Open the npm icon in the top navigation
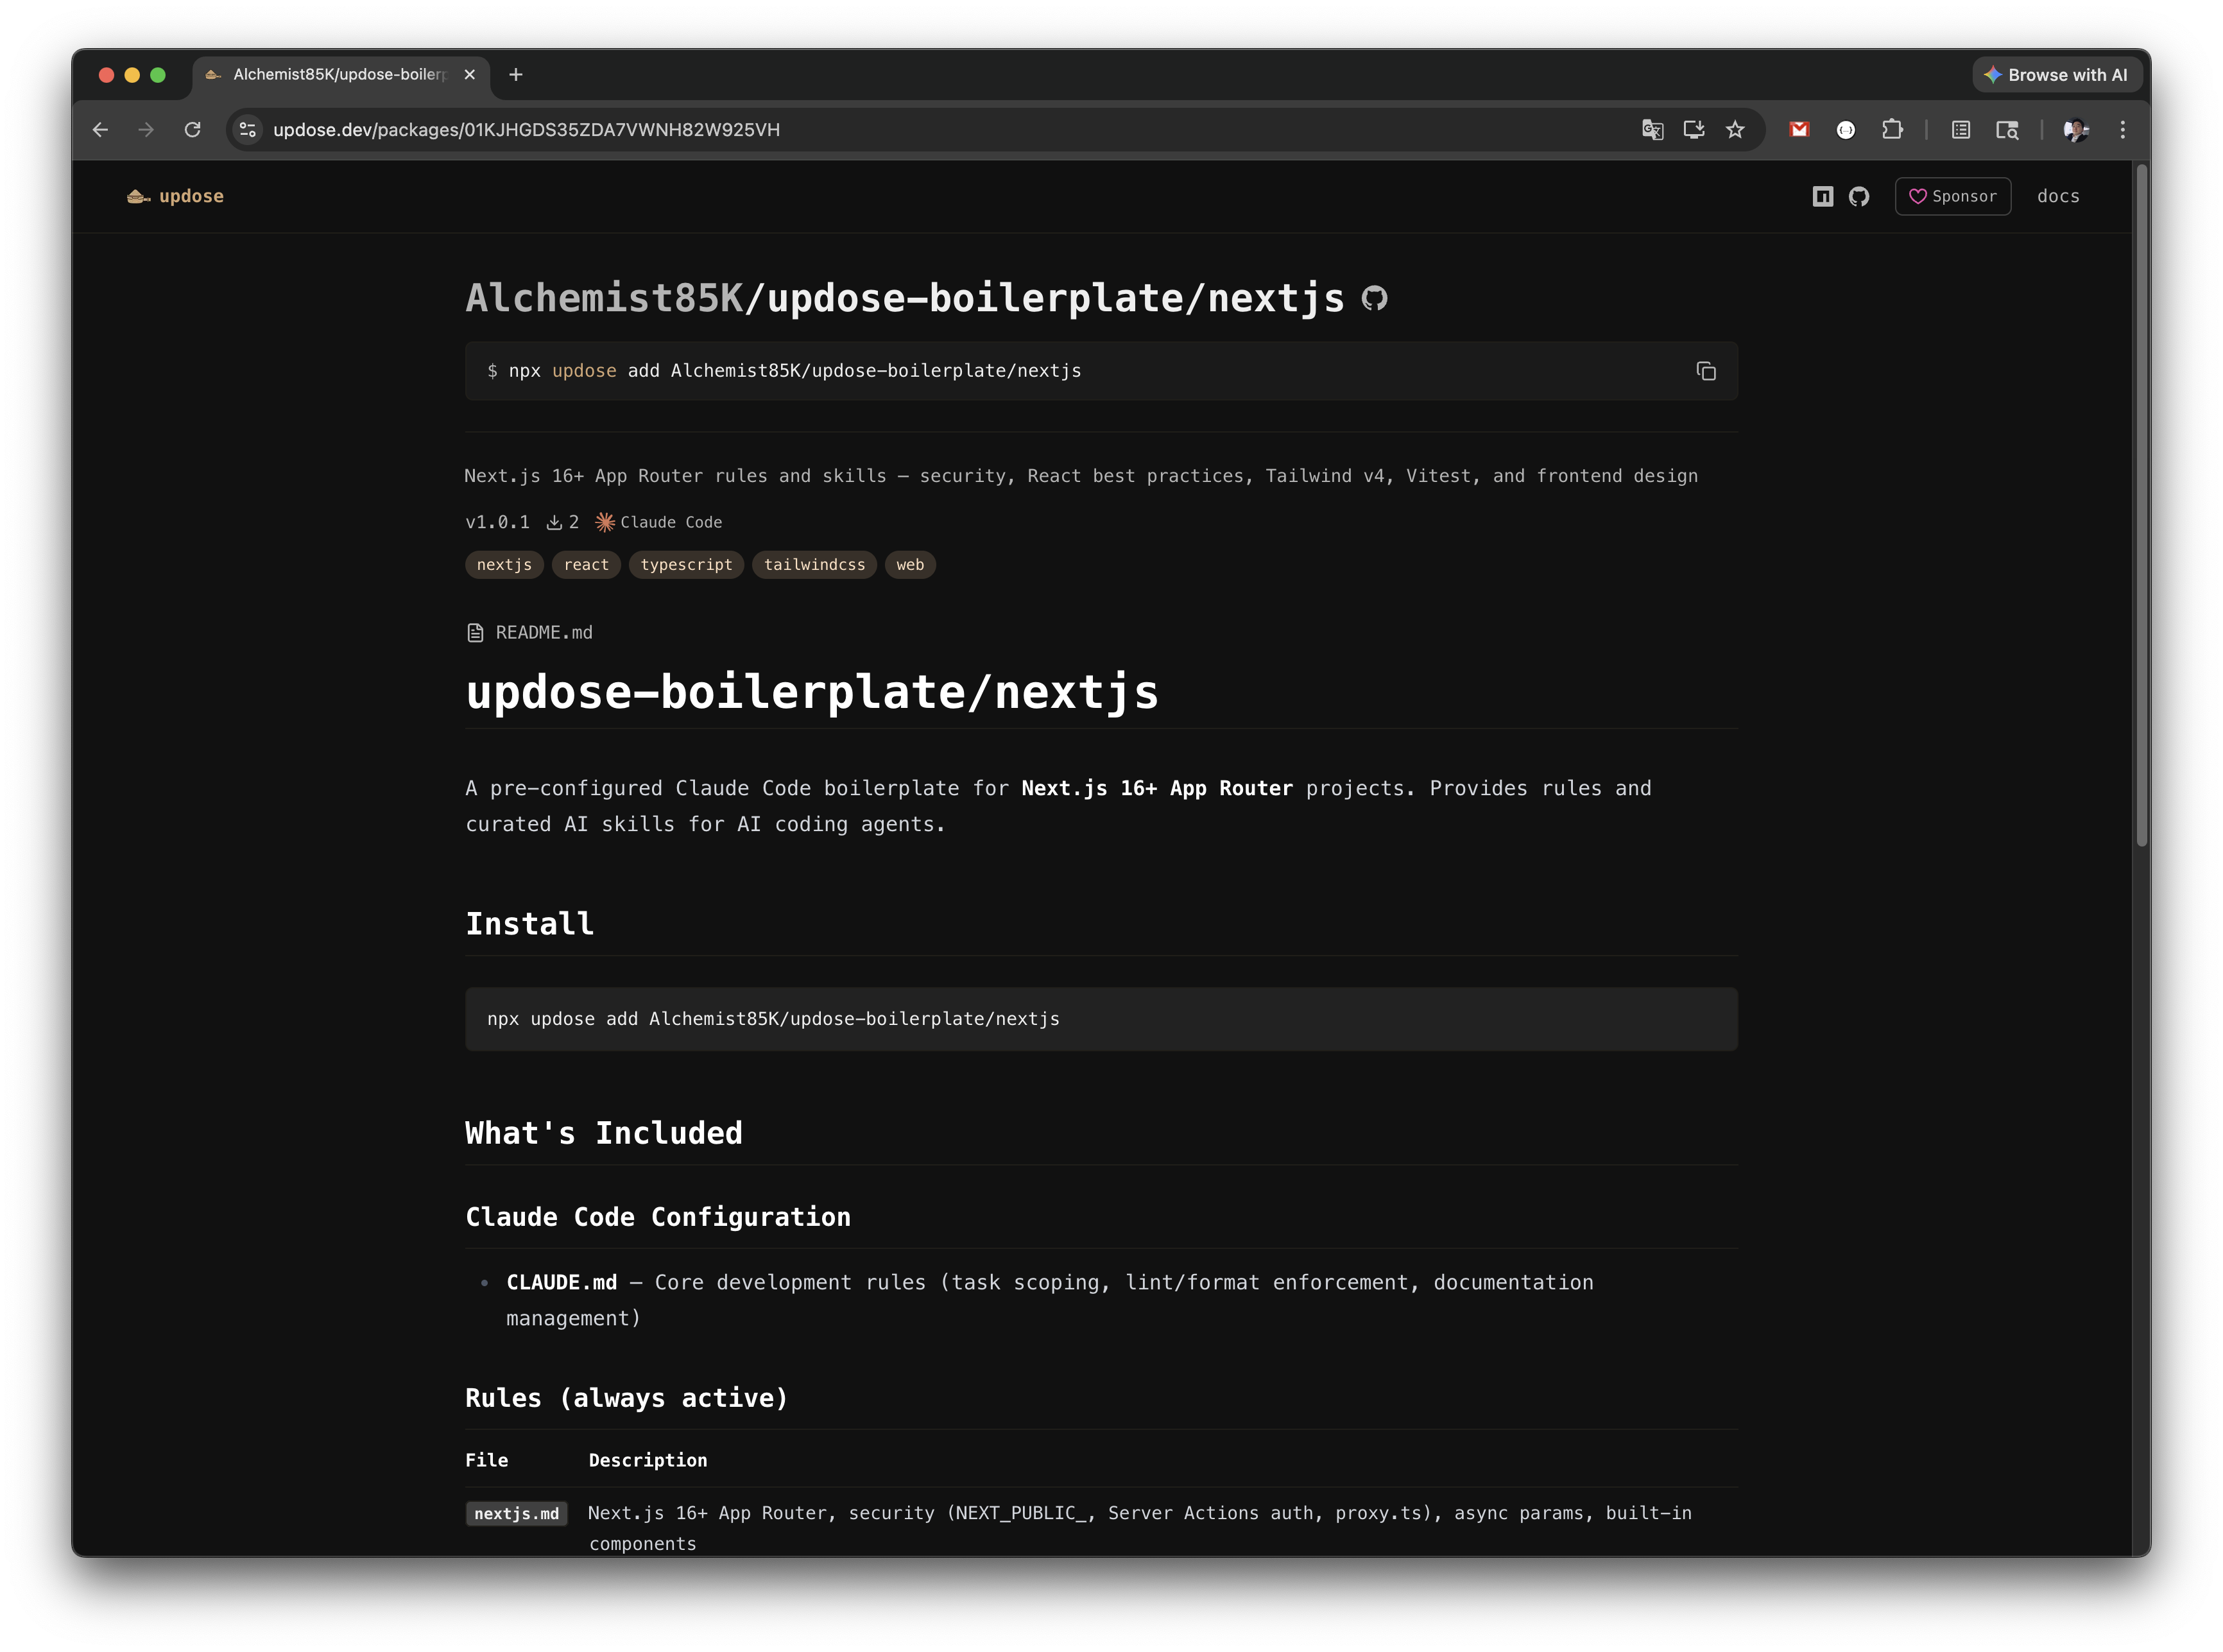 (1822, 196)
